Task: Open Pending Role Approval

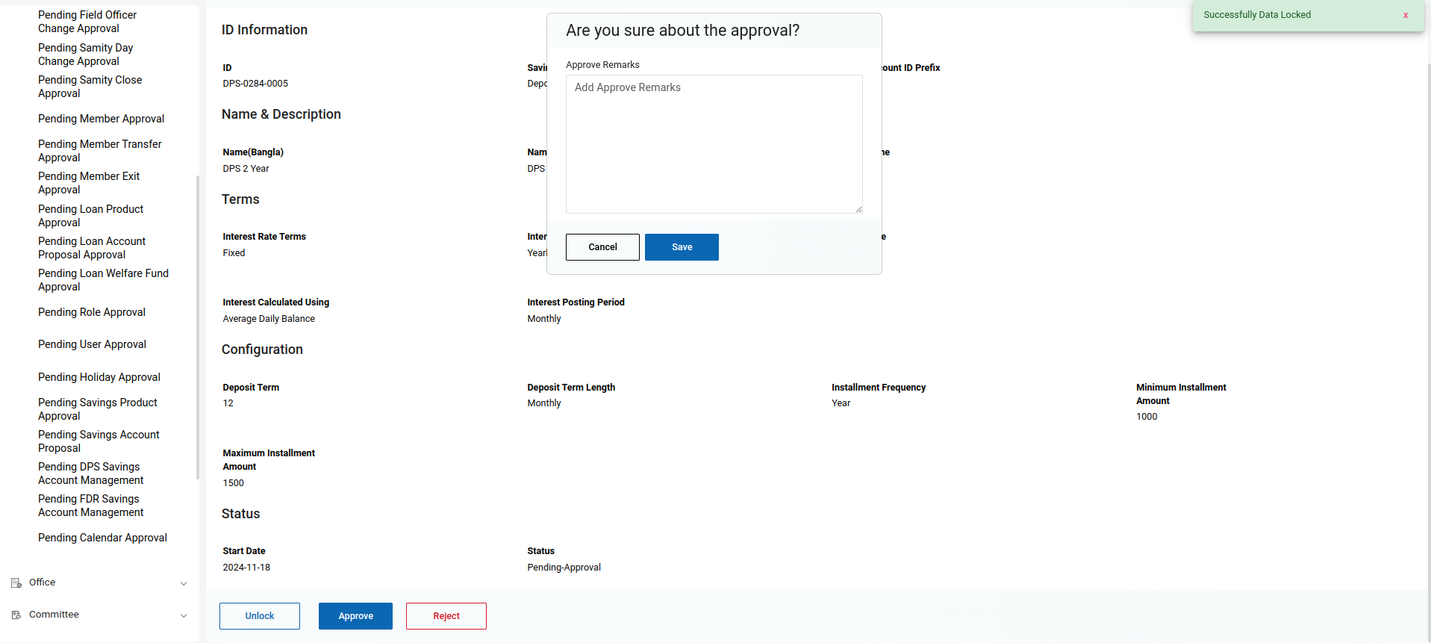Action: pos(92,312)
